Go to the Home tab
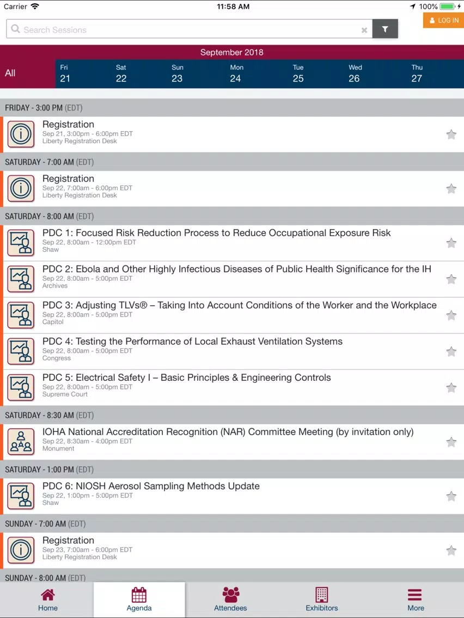 pos(48,600)
